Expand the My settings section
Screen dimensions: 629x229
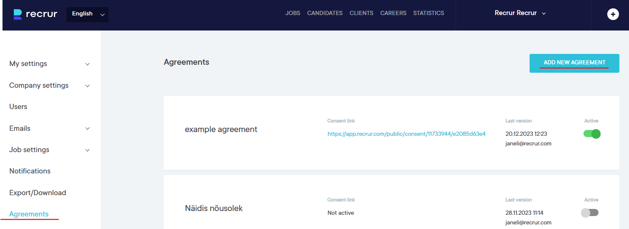[x=50, y=64]
